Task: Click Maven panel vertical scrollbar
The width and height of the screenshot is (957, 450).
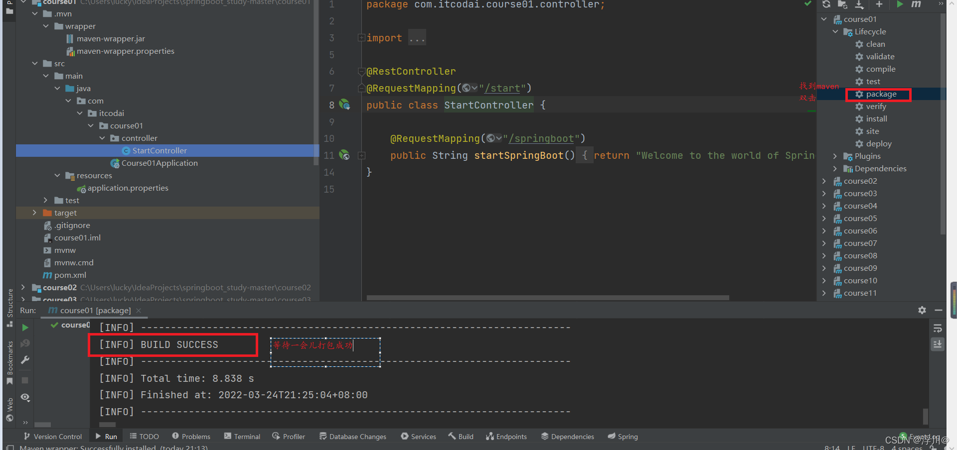Action: pyautogui.click(x=943, y=124)
